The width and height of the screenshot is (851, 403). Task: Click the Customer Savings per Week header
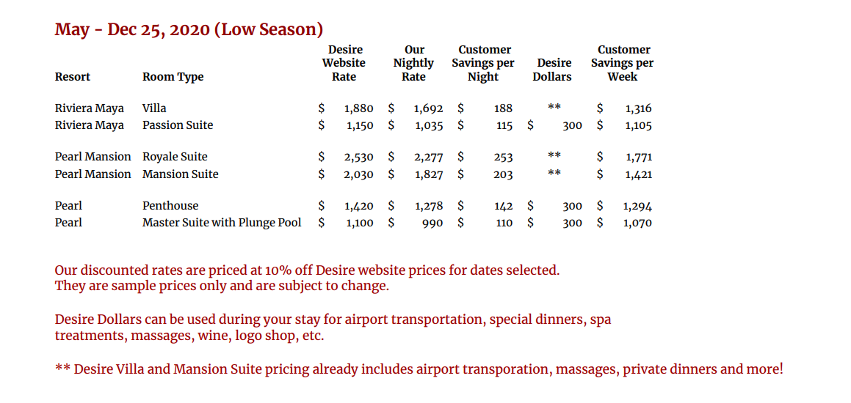(x=623, y=63)
